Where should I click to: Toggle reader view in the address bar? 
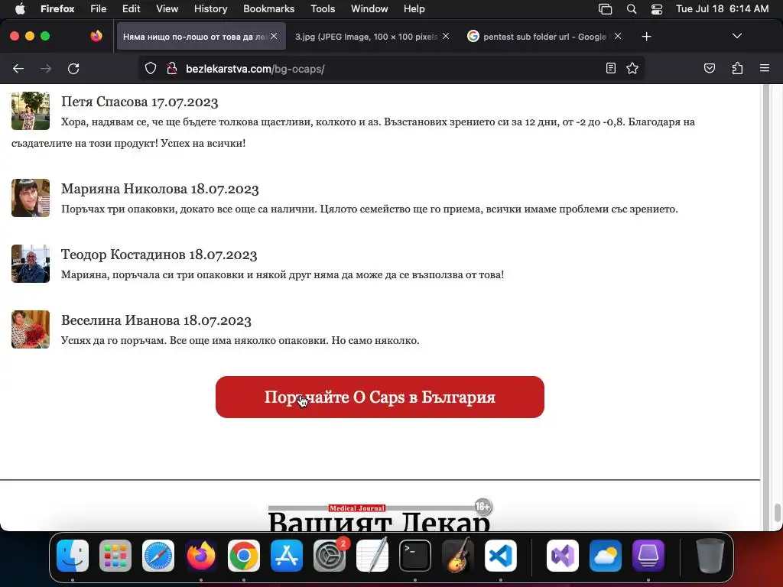tap(611, 68)
